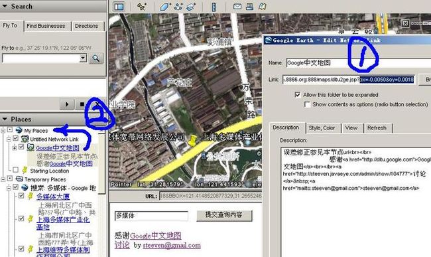This screenshot has height=257, width=431.
Task: Click the 搜索: 多媒体 globe icon
Action: pos(25,188)
